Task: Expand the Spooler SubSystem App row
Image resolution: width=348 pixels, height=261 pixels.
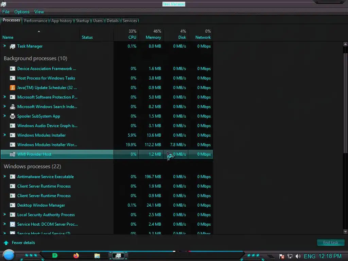Action: coord(4,116)
